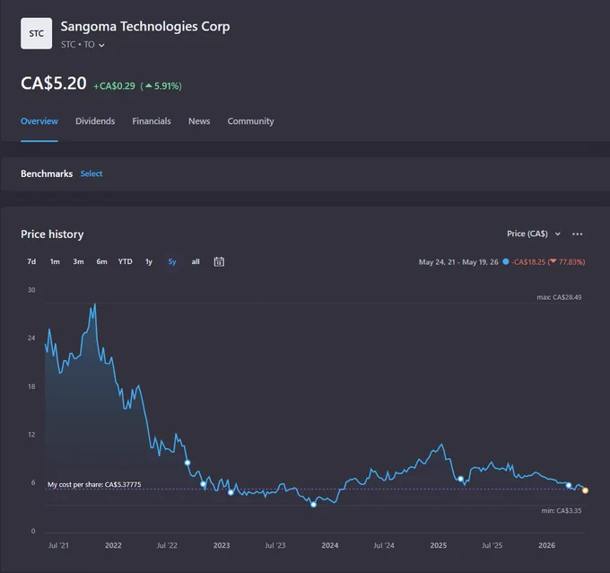
Task: Click the Sangoma Technologies Corp title
Action: 145,26
